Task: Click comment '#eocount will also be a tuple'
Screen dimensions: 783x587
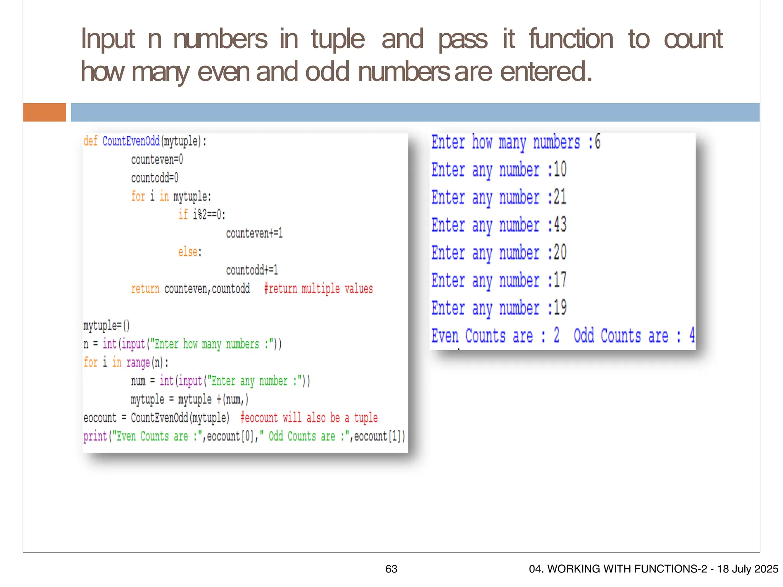Action: pyautogui.click(x=309, y=418)
